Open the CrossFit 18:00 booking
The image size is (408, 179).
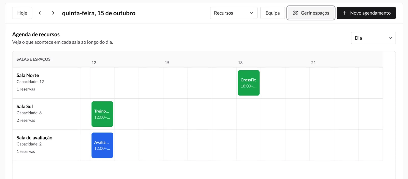coord(249,83)
